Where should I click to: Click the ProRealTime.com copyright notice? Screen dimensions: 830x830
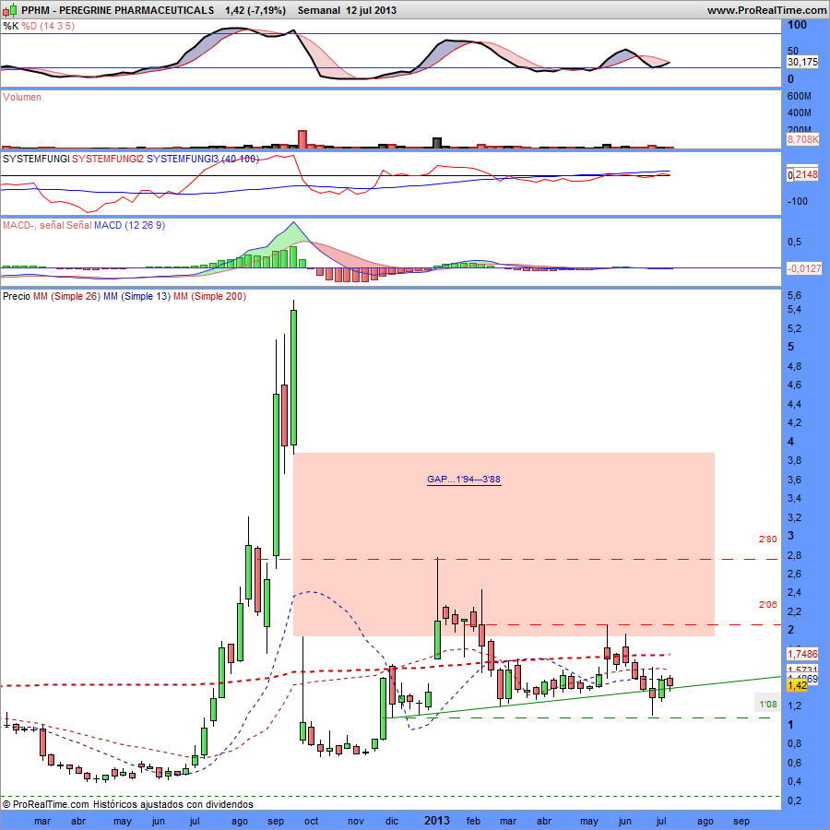coord(127,804)
